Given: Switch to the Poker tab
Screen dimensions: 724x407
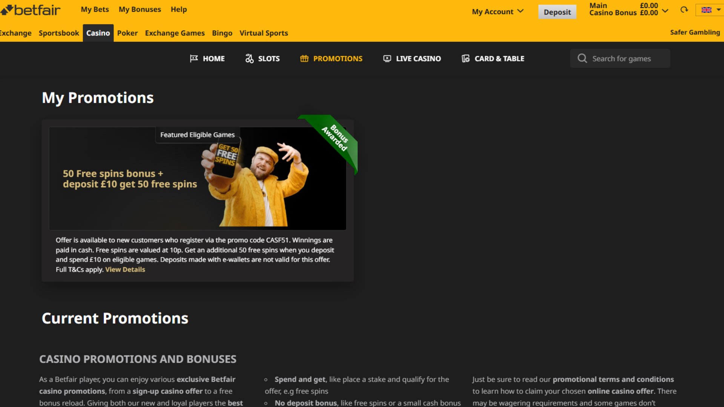Looking at the screenshot, I should tap(127, 33).
